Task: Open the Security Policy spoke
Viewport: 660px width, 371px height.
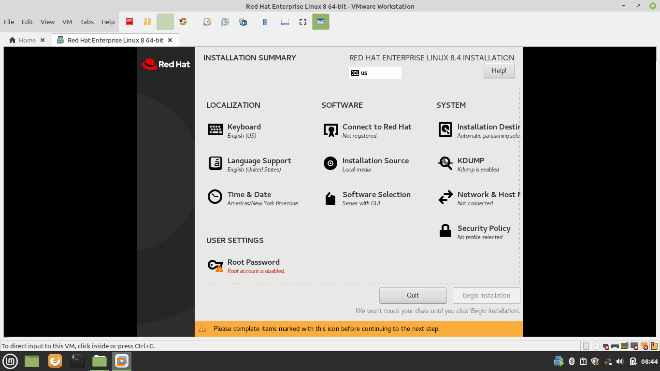Action: click(474, 232)
